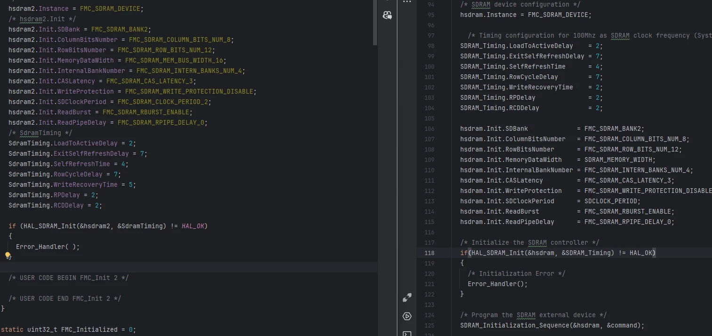Viewport: 712px width, 336px height.
Task: Click FMC_SDRAM_MEM_BUS_WIDTH_16 in left editor
Action: pos(174,60)
